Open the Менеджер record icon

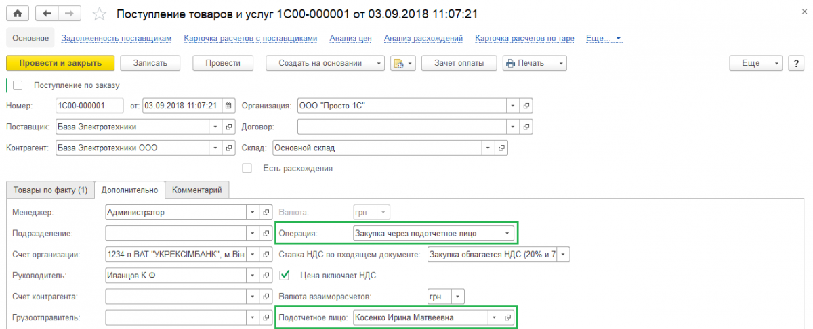coord(266,212)
